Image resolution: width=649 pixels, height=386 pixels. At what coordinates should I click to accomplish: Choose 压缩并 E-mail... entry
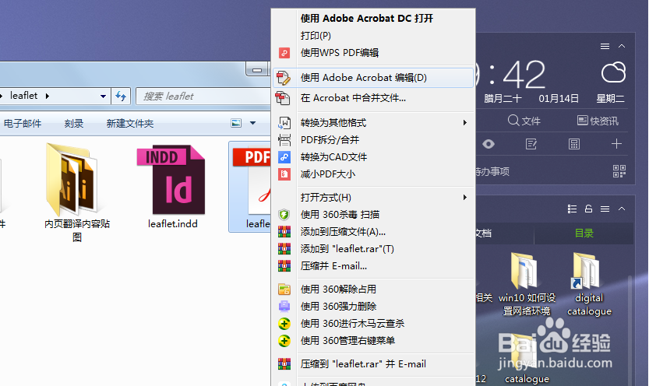[x=333, y=265]
